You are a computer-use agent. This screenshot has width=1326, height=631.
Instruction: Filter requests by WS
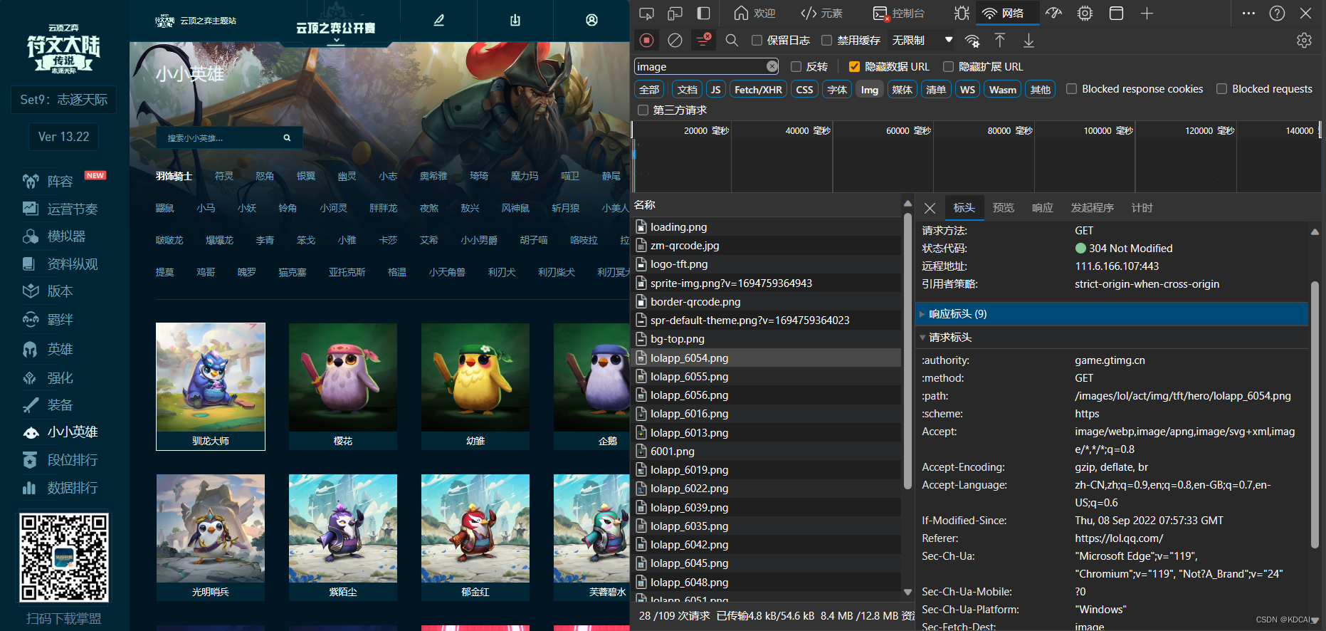tap(967, 90)
